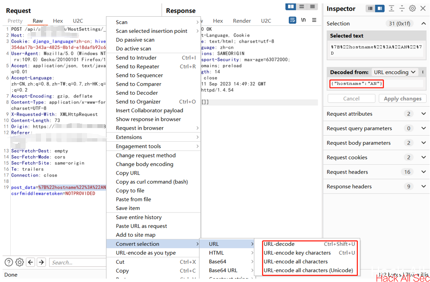Open the HTML conversion submenu
Image resolution: width=430 pixels, height=282 pixels.
(x=227, y=253)
